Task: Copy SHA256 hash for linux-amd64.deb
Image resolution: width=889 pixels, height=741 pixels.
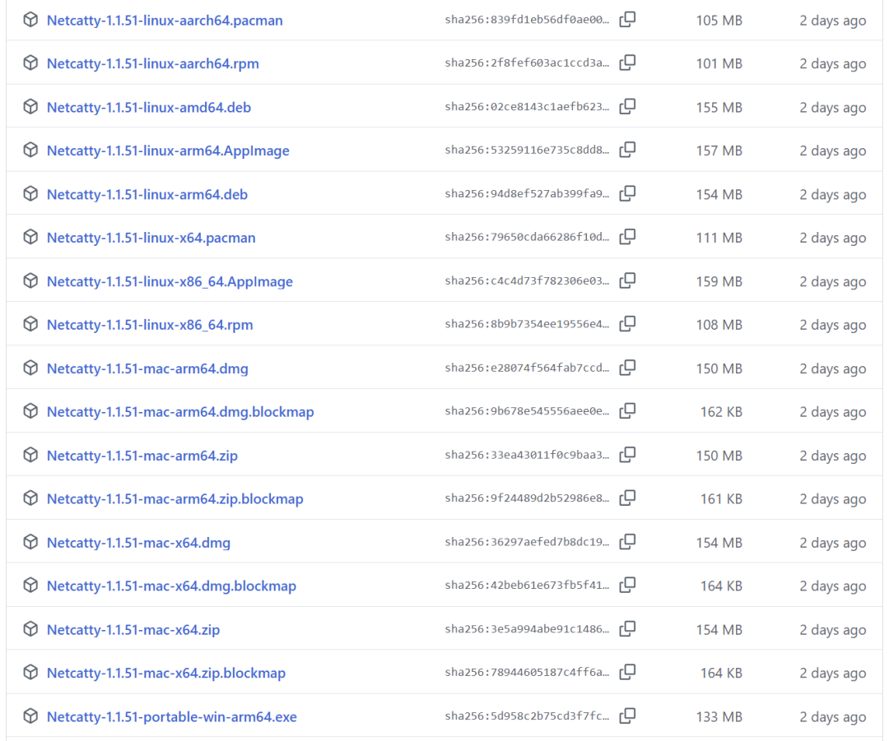Action: [x=627, y=107]
